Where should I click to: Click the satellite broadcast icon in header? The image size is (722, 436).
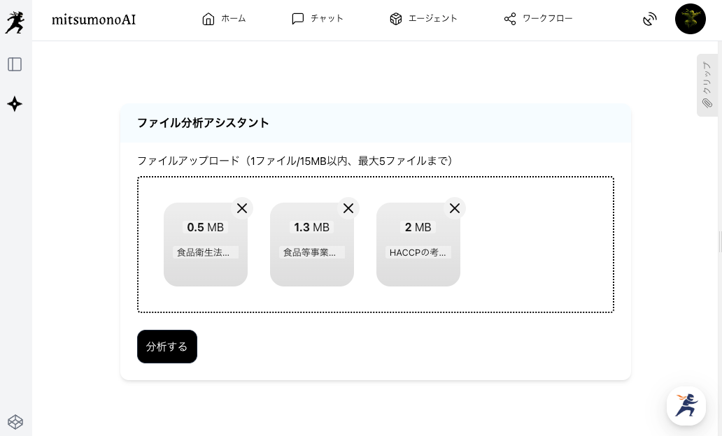(x=650, y=19)
